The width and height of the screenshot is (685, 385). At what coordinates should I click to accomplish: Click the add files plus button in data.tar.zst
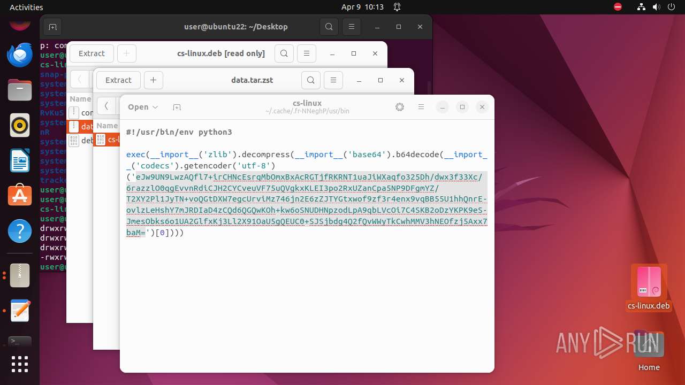(x=153, y=80)
